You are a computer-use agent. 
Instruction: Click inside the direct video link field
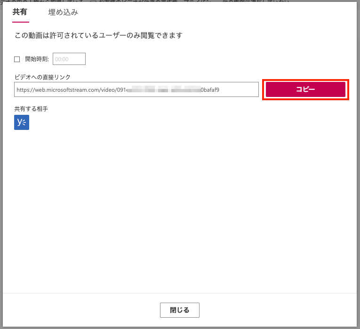point(136,89)
